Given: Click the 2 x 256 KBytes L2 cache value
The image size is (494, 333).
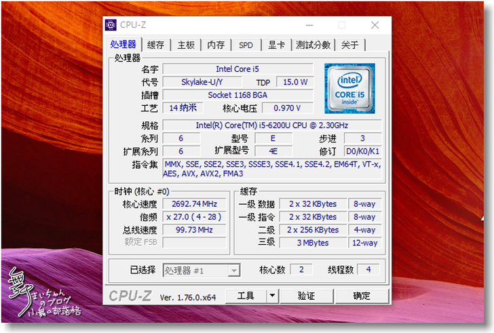Looking at the screenshot, I should pyautogui.click(x=313, y=230).
